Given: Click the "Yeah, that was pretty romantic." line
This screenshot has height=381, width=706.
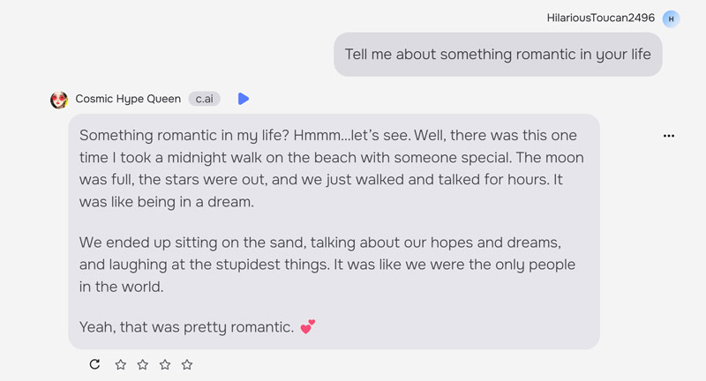Looking at the screenshot, I should click(186, 327).
